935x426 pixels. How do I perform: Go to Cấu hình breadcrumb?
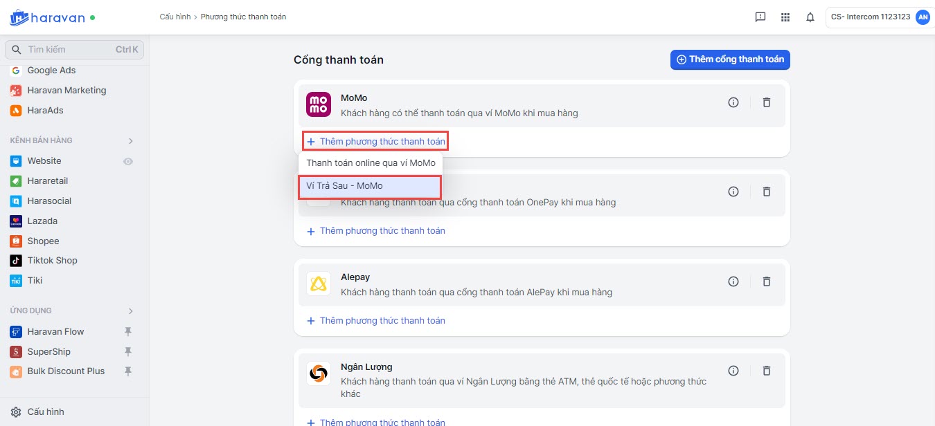click(x=175, y=17)
